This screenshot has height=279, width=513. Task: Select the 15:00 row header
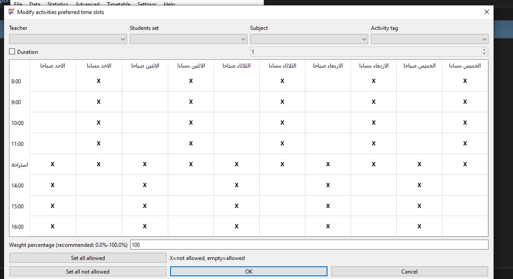pos(19,206)
